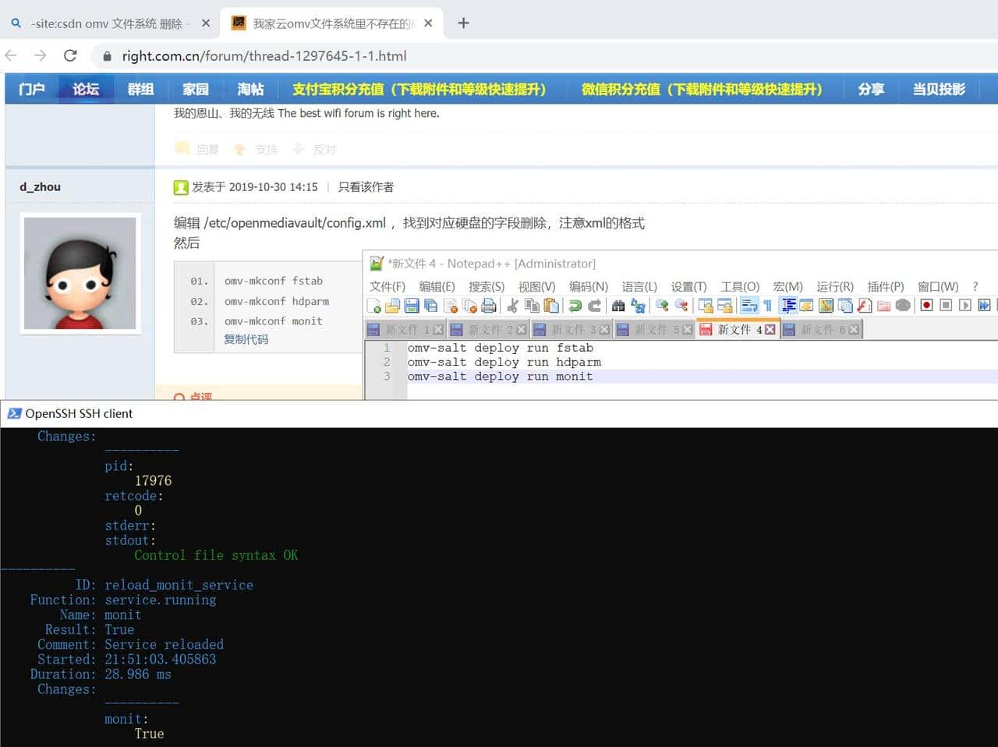The height and width of the screenshot is (747, 998).
Task: Open the 插件(P) plugins menu
Action: [885, 286]
